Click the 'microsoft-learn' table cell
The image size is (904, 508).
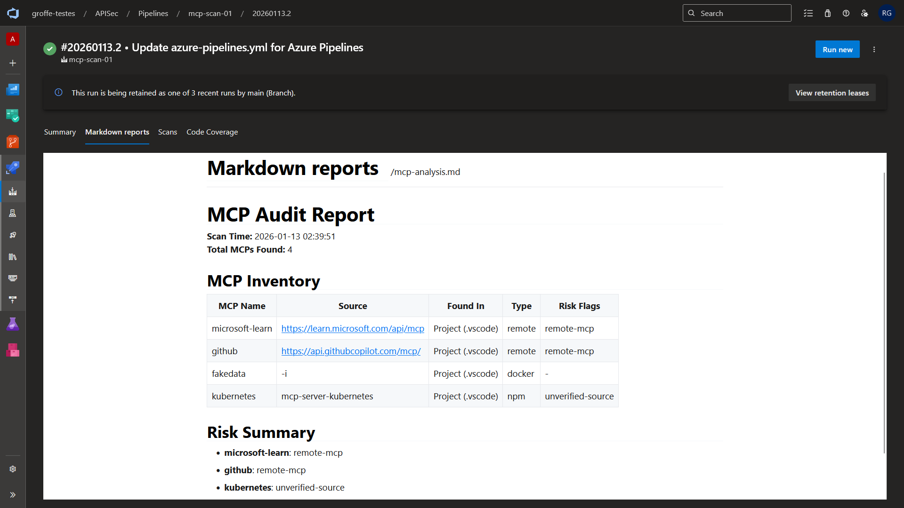(242, 328)
